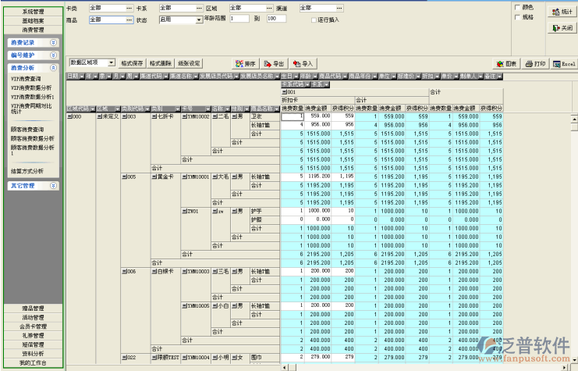Click the 排序 sort button
This screenshot has height=371, width=578.
point(246,63)
